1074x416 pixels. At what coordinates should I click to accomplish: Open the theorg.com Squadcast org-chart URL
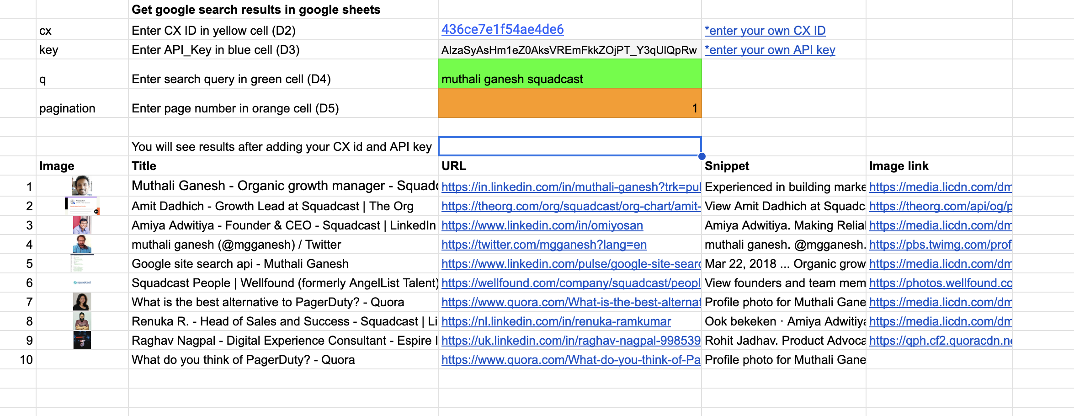pyautogui.click(x=571, y=206)
